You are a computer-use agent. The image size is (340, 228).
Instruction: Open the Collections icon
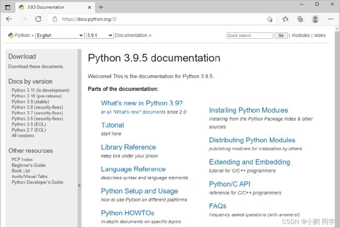(300, 19)
